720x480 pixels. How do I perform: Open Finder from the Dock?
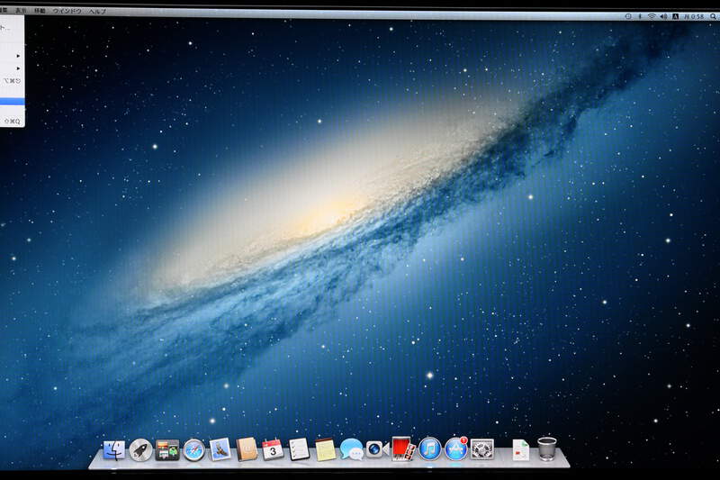click(x=114, y=449)
